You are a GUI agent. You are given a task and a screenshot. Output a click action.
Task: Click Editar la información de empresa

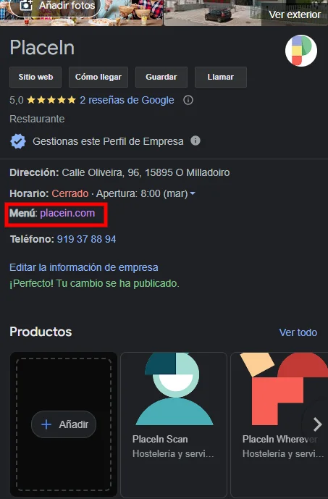coord(84,267)
